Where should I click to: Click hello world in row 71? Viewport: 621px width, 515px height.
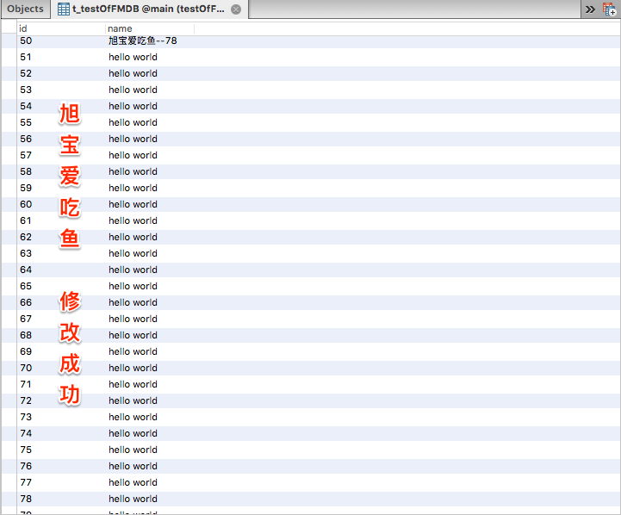pos(133,384)
